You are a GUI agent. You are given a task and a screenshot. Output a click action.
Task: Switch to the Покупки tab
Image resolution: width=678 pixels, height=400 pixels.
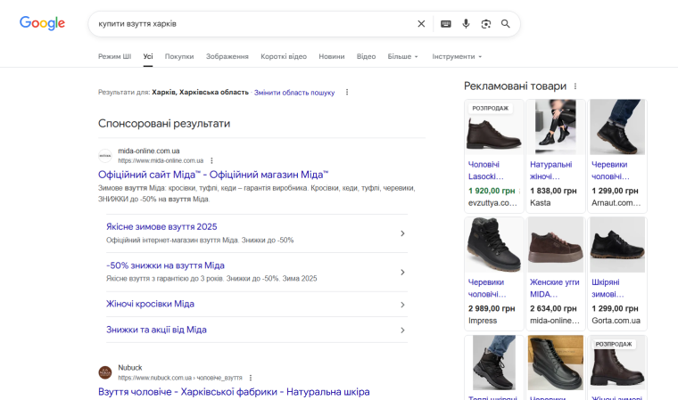pos(178,56)
